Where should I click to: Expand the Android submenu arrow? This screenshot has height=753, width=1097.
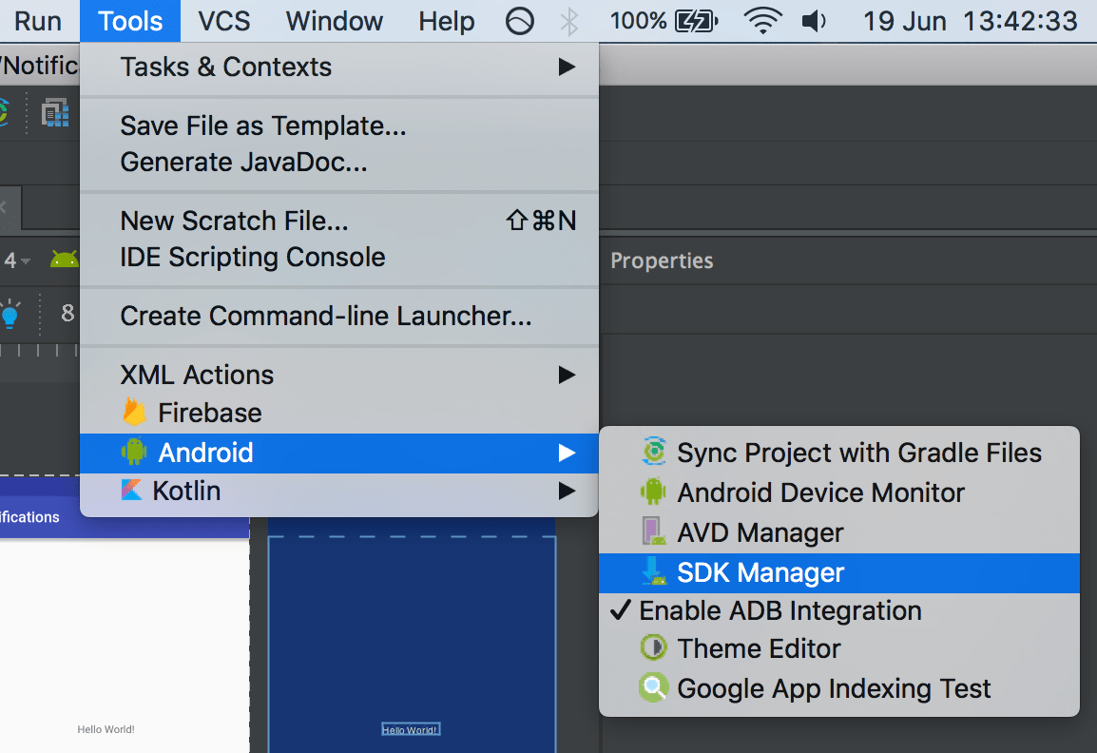coord(567,453)
